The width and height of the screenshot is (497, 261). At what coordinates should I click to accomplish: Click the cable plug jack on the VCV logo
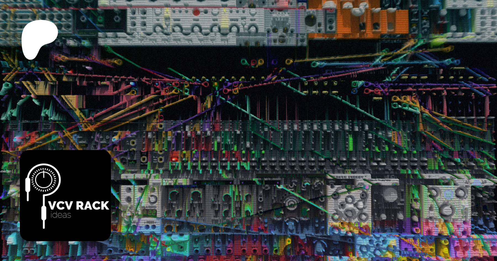(28, 188)
